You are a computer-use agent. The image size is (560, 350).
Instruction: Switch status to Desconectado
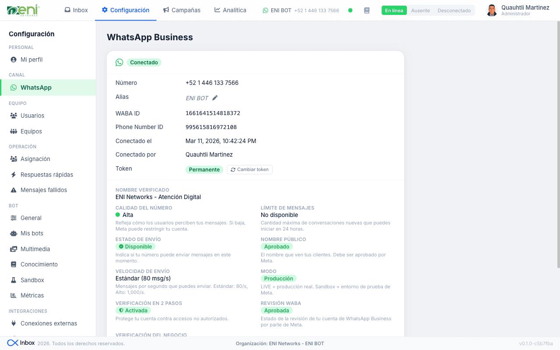pos(454,10)
